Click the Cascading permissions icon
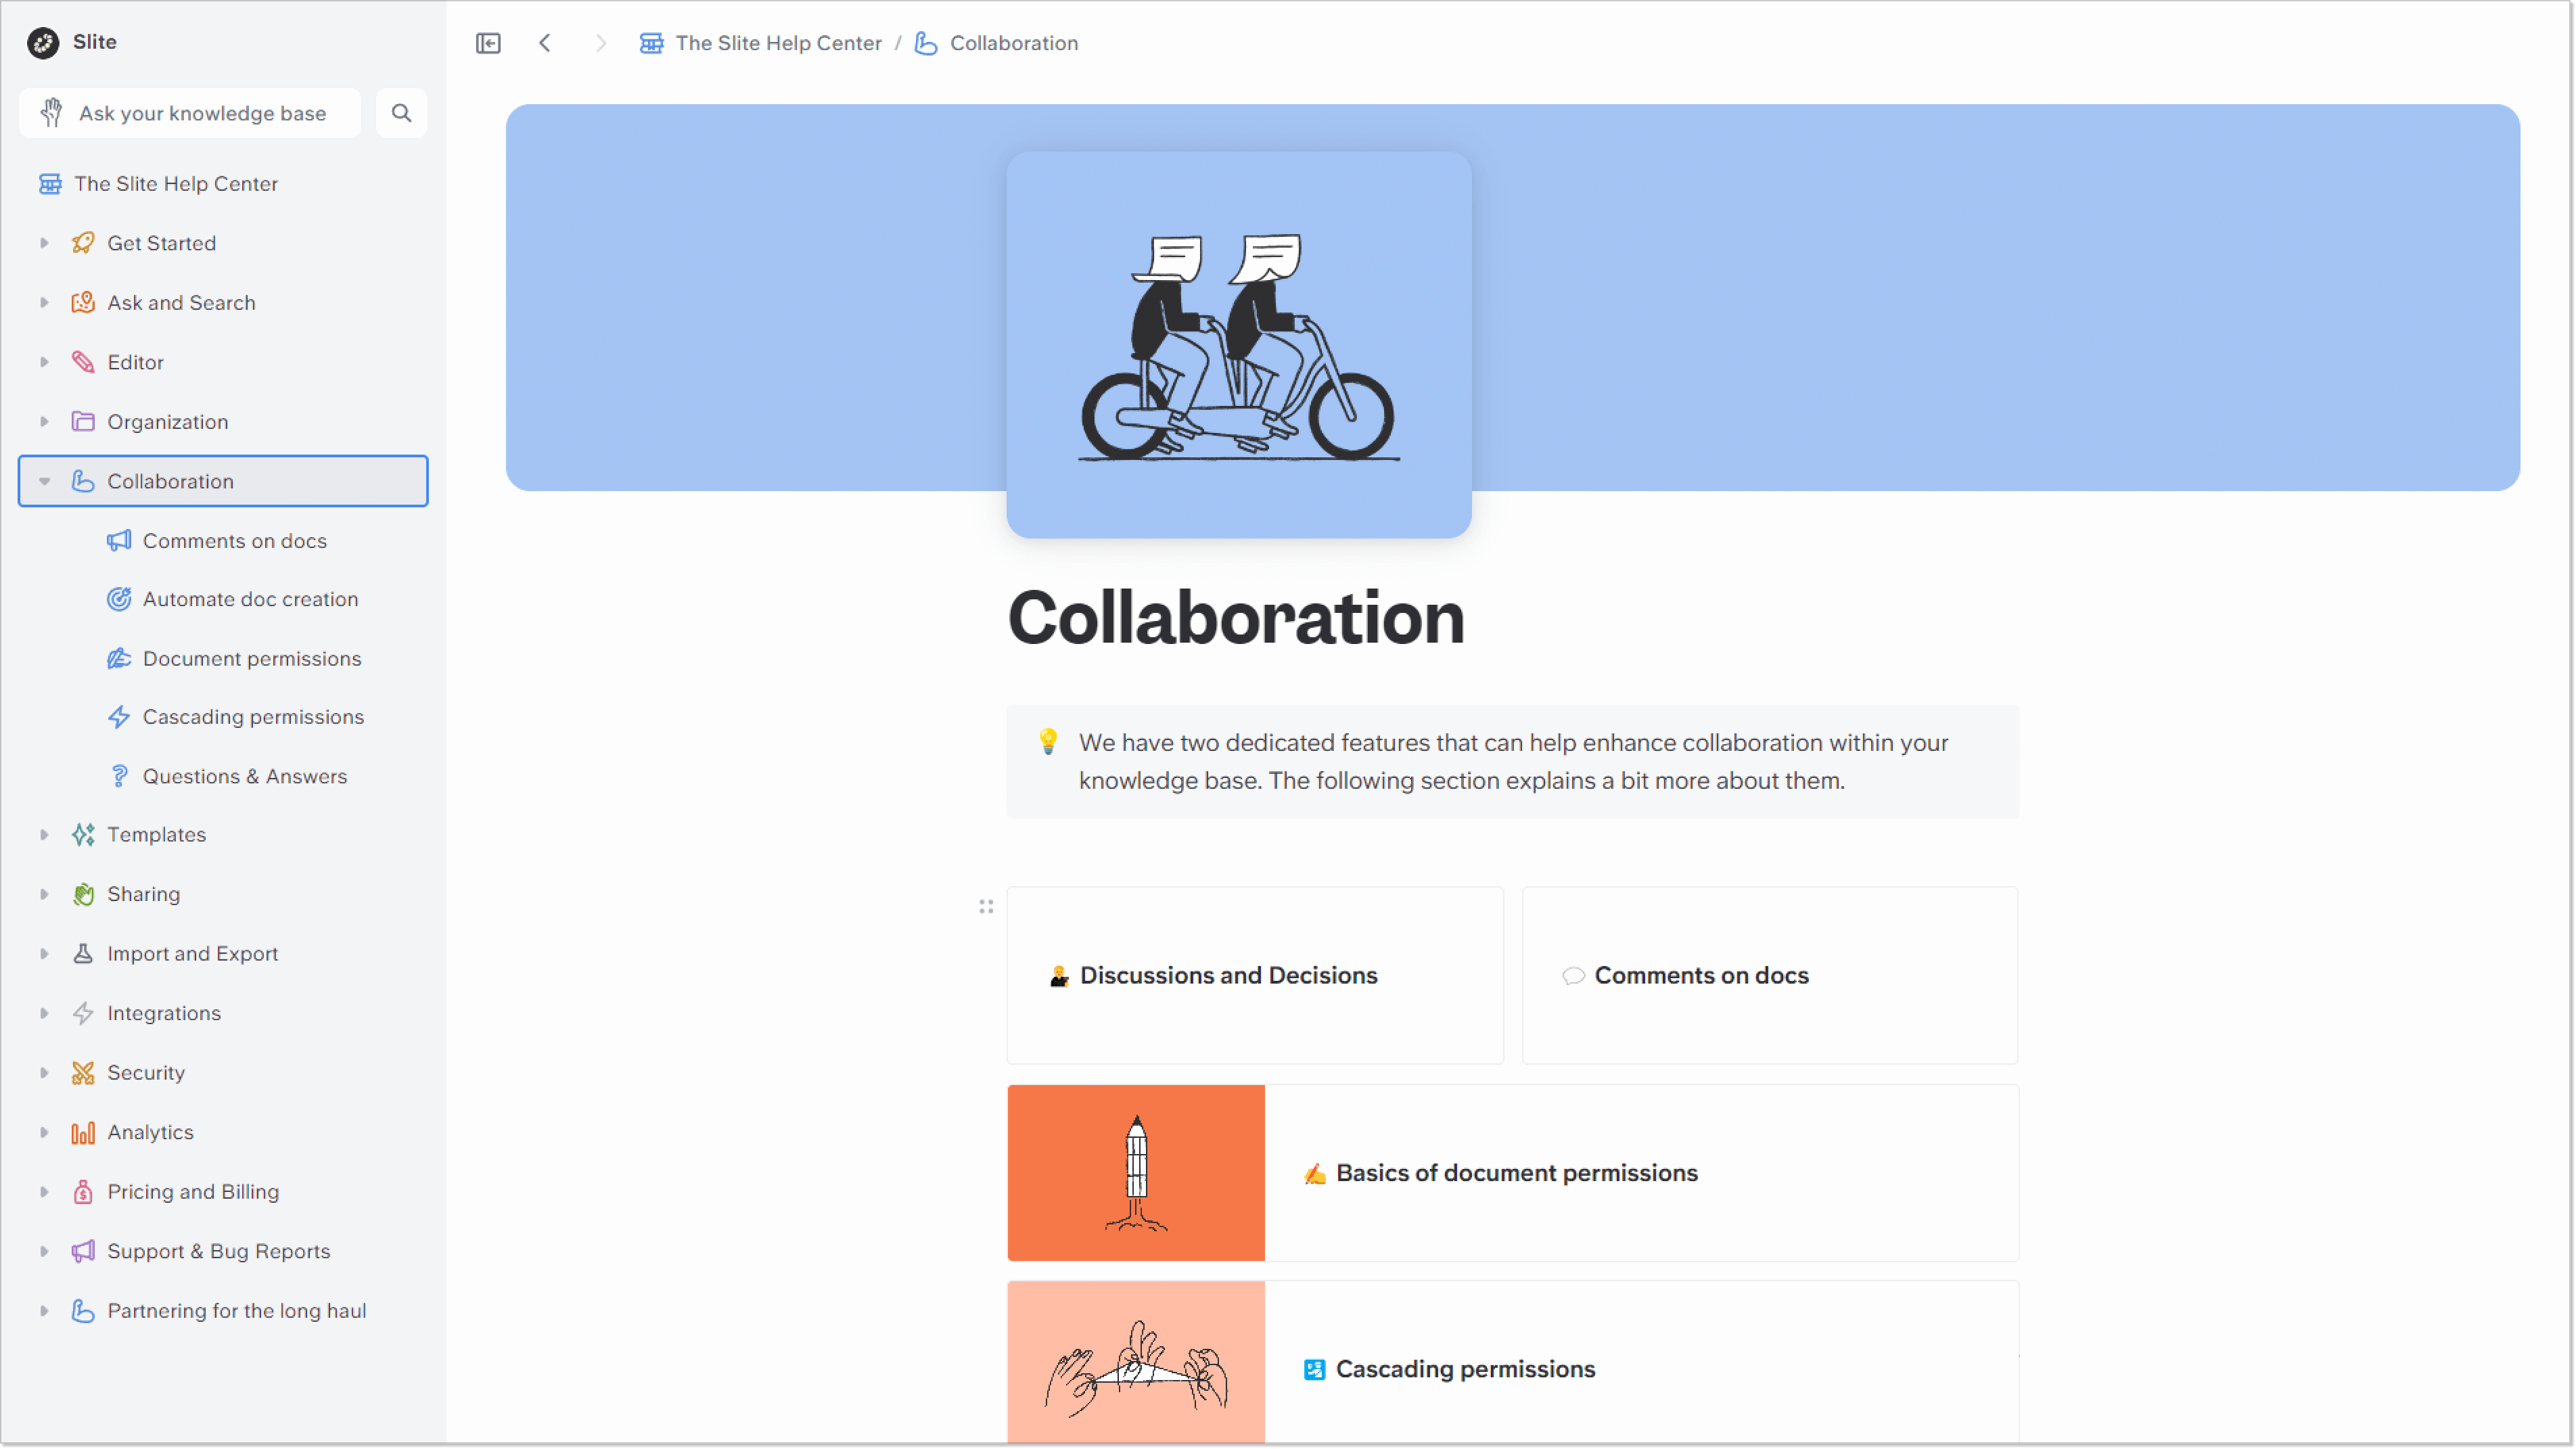Viewport: 2576px width, 1449px height. tap(118, 716)
